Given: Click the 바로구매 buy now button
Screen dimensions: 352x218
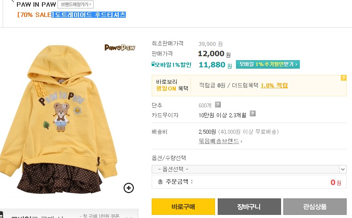Looking at the screenshot, I should pyautogui.click(x=183, y=206).
